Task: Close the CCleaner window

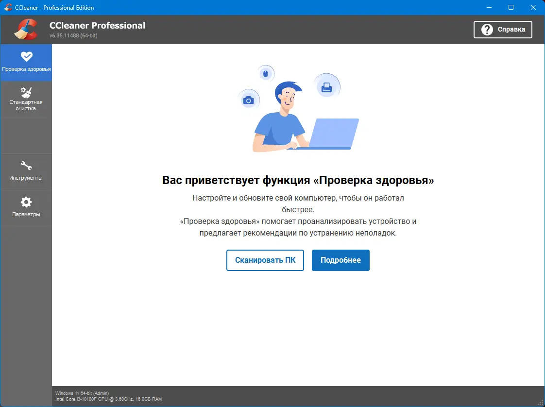Action: tap(533, 7)
